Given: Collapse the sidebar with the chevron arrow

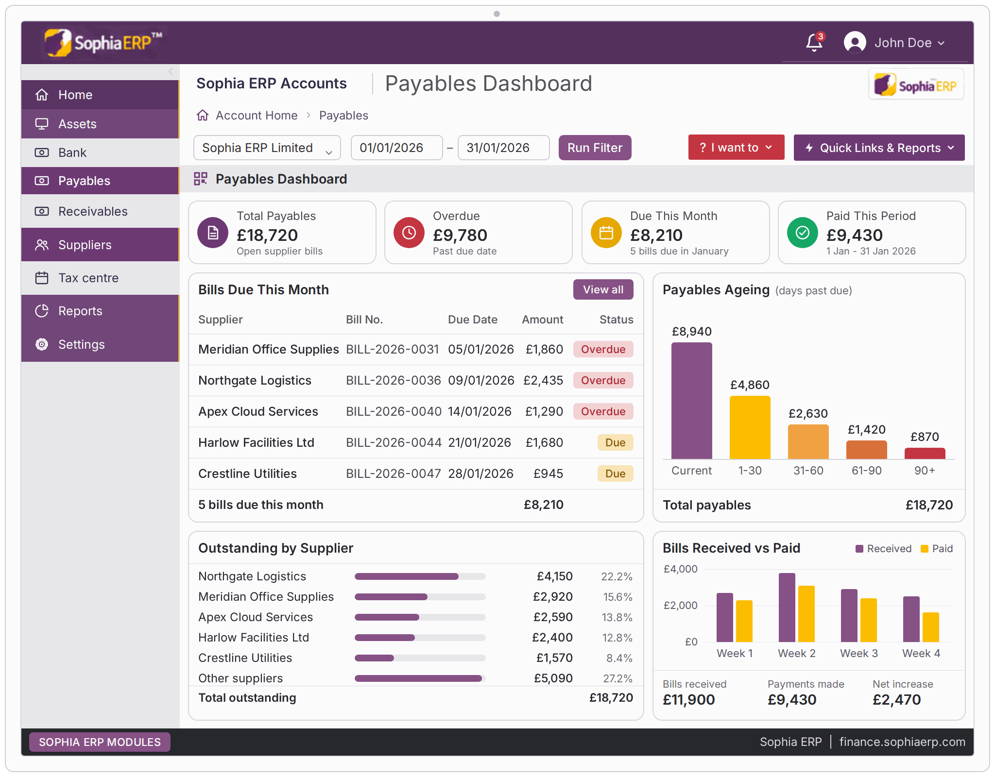Looking at the screenshot, I should tap(171, 71).
